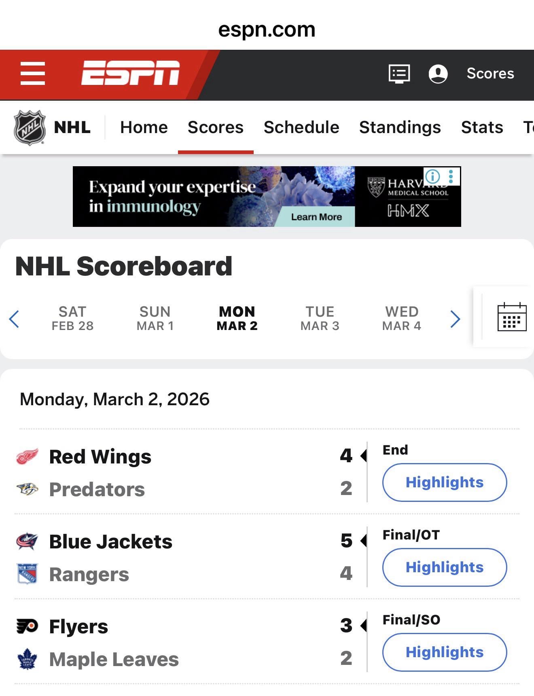The width and height of the screenshot is (534, 696).
Task: Open the Flyers team link
Action: click(78, 626)
